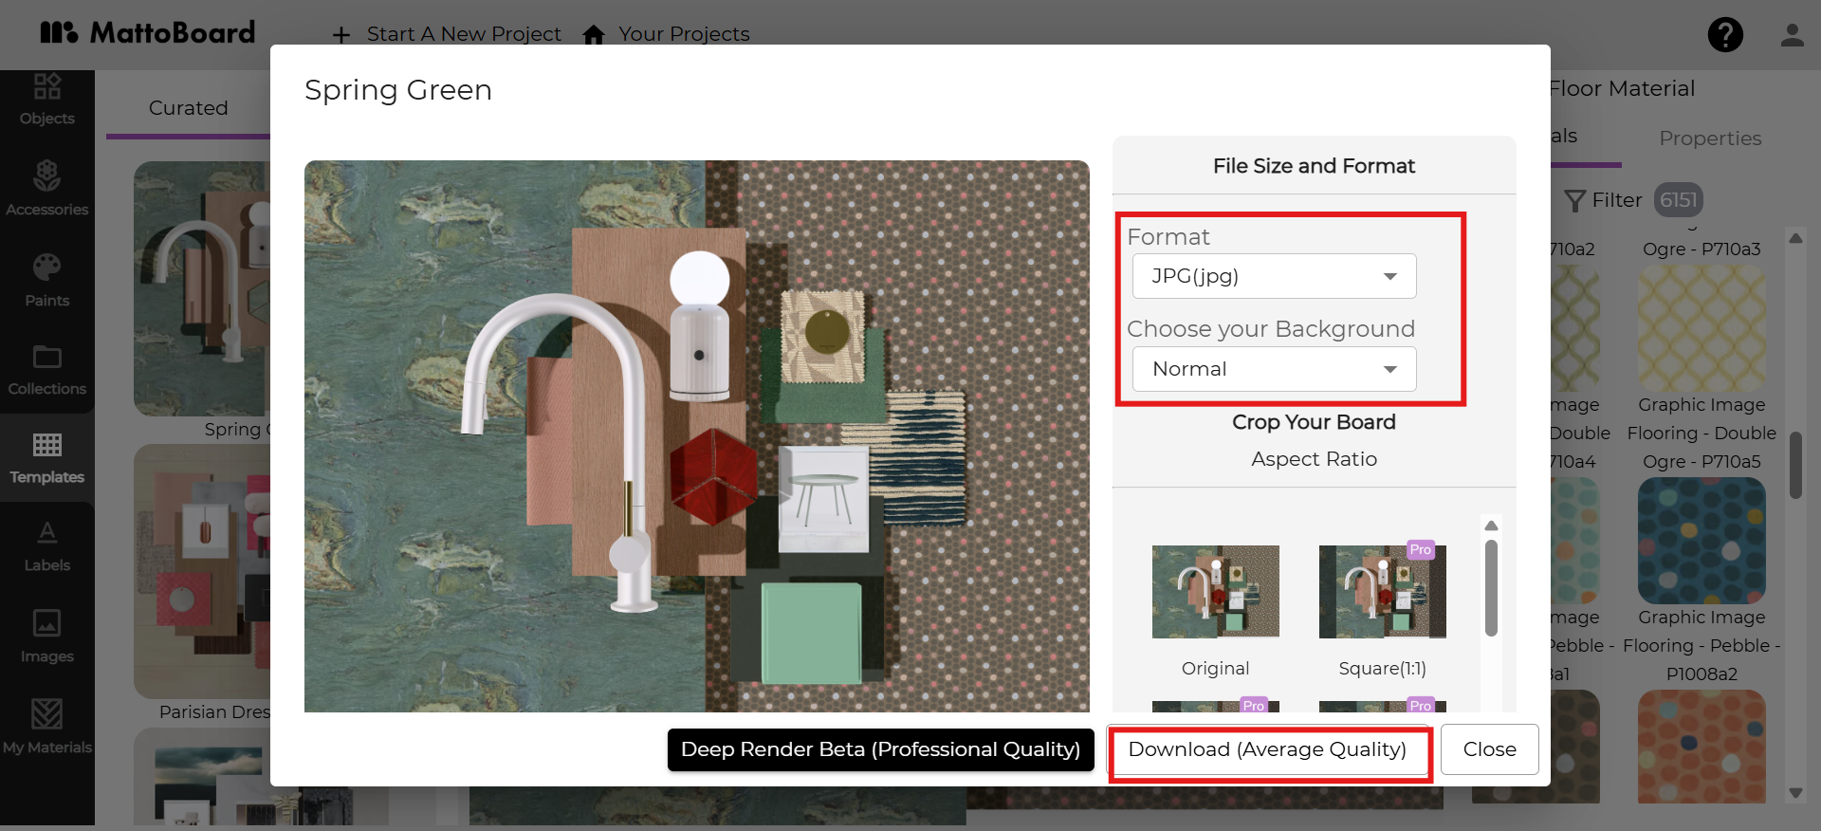This screenshot has height=831, width=1821.
Task: Open My Materials in sidebar
Action: (46, 728)
